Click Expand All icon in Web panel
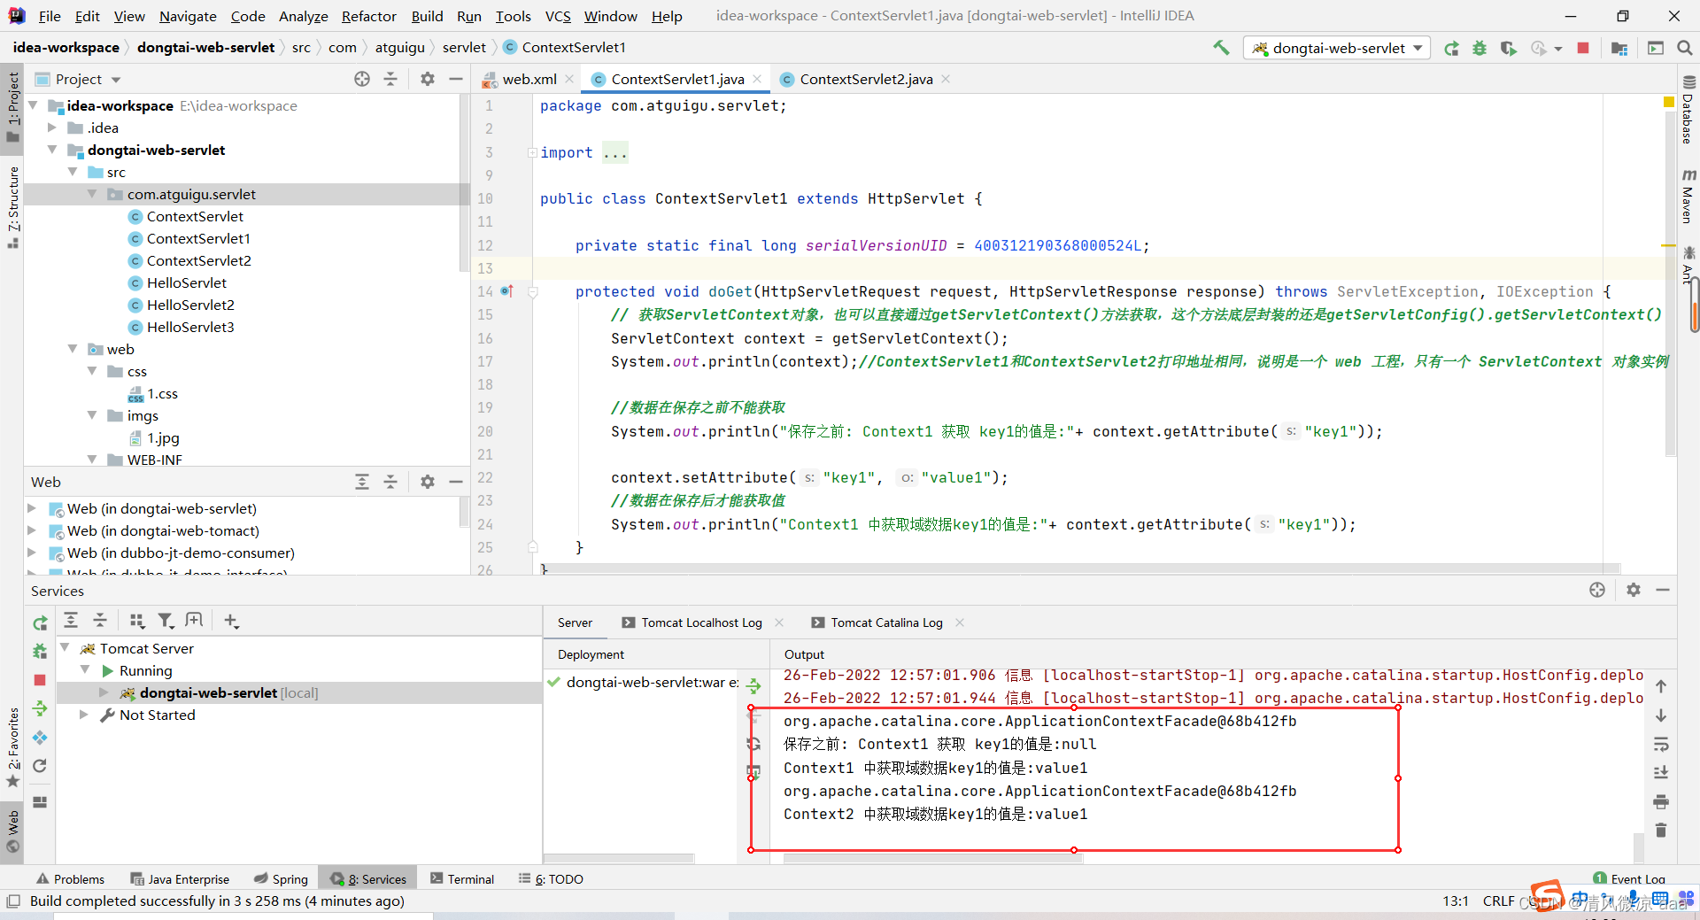The width and height of the screenshot is (1700, 920). tap(362, 482)
